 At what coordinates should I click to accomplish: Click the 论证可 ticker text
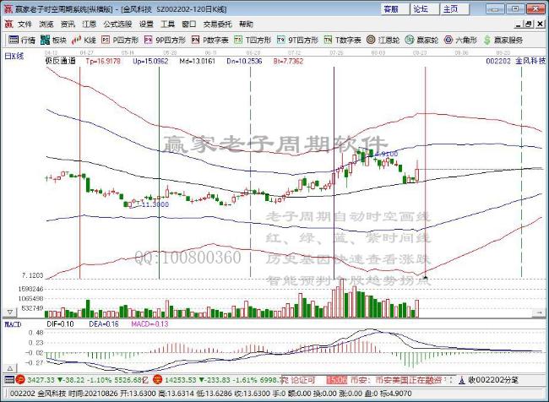pos(303,380)
